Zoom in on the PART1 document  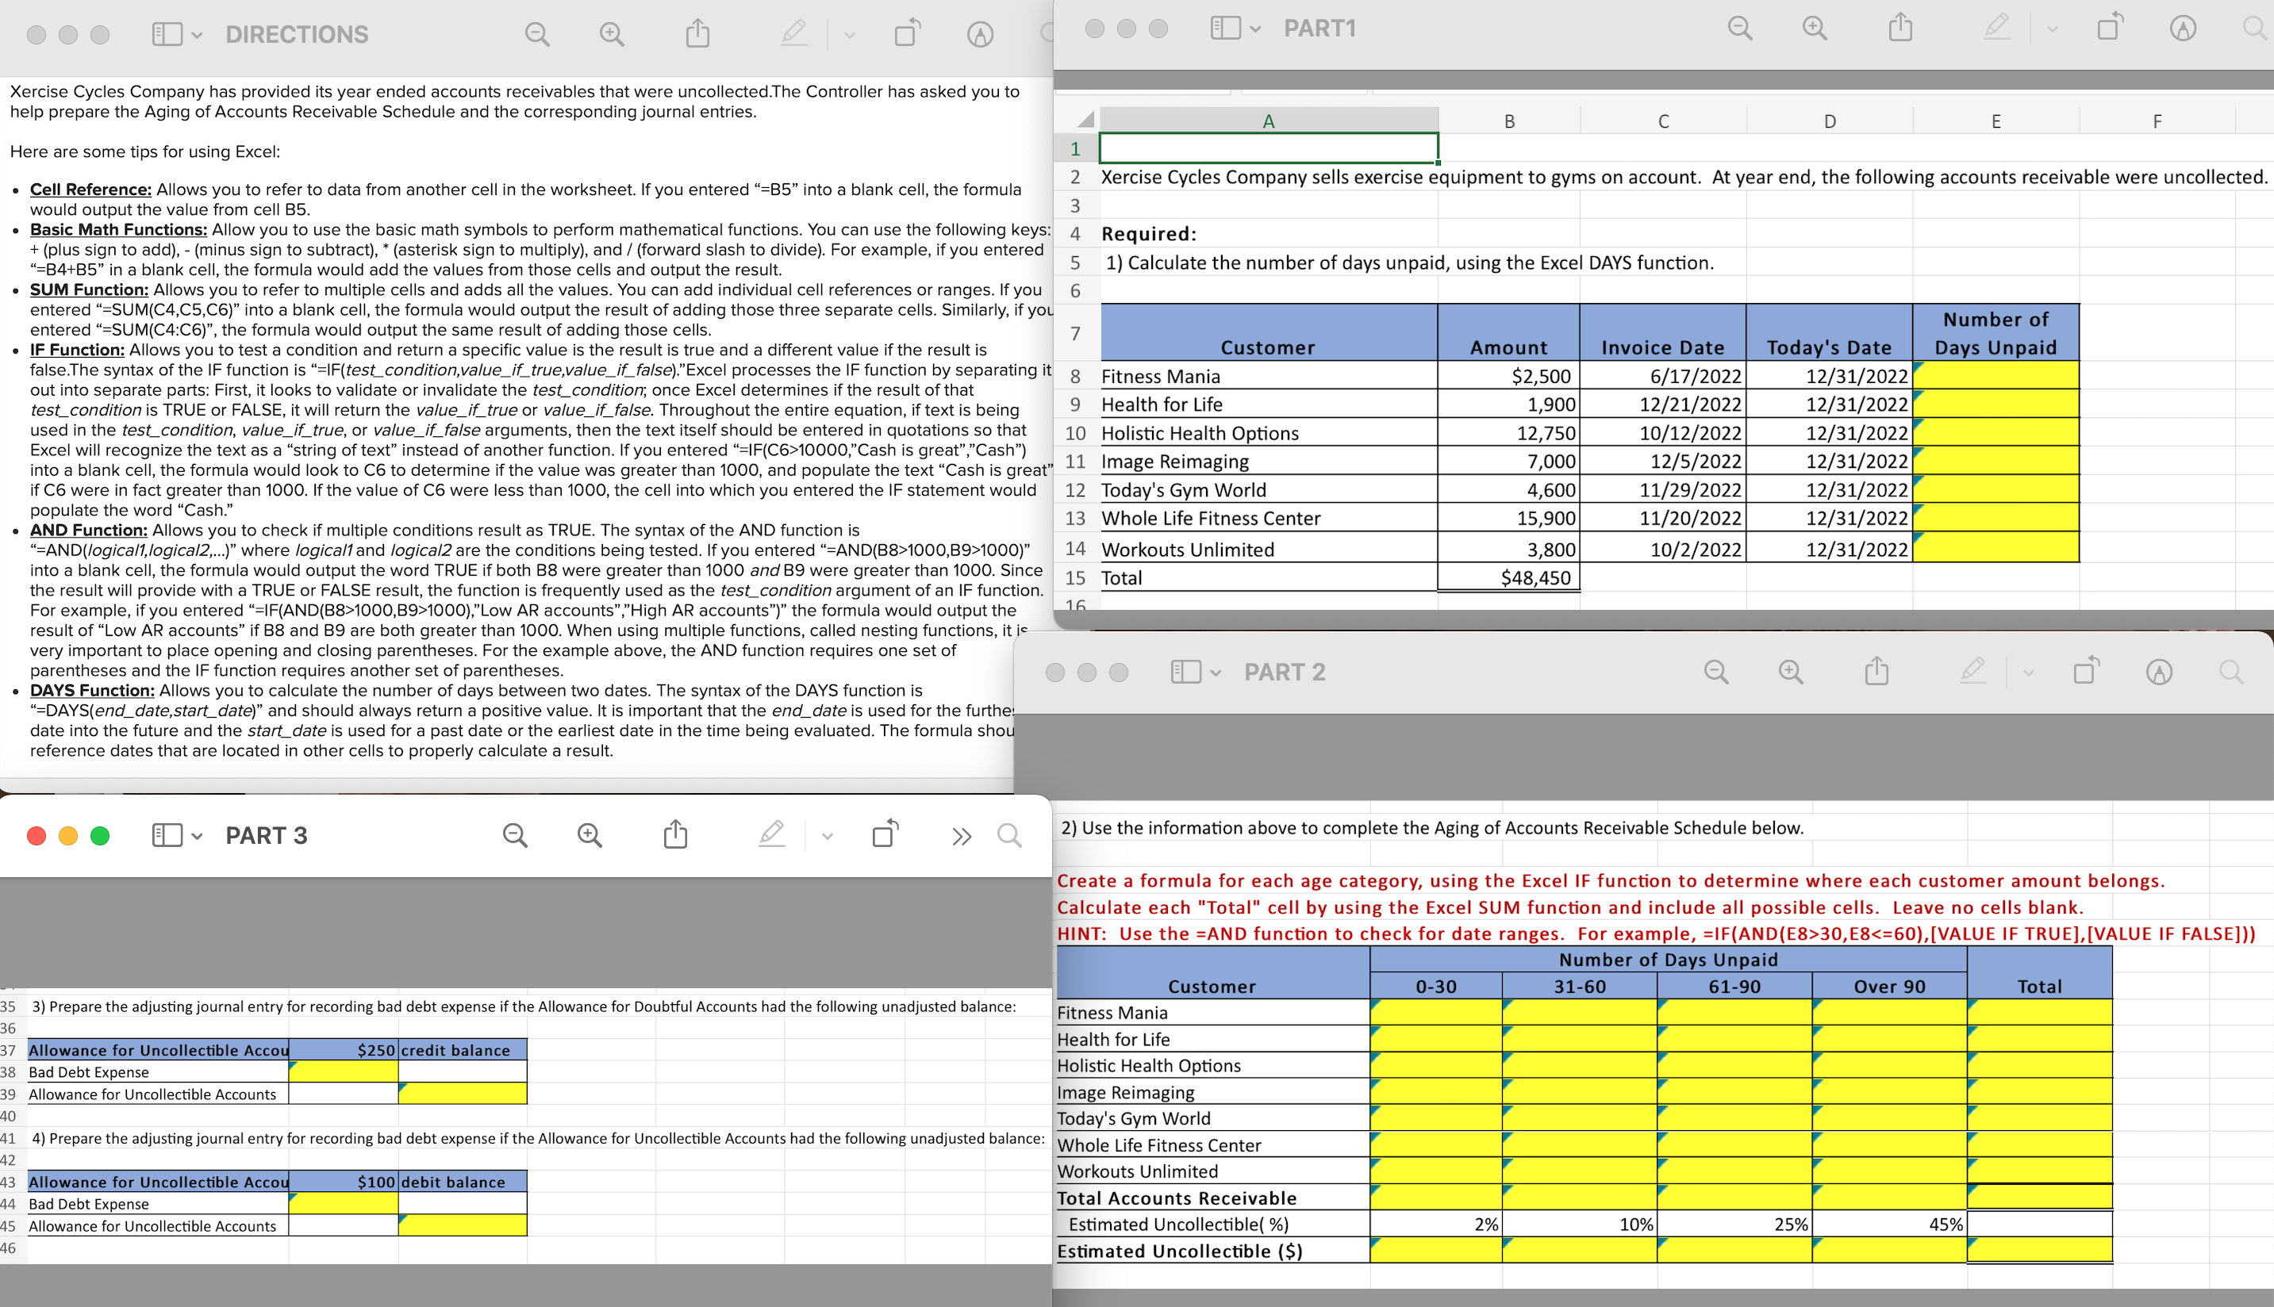(x=1815, y=28)
